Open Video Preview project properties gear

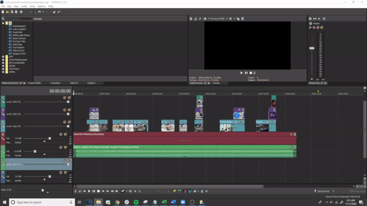[191, 19]
